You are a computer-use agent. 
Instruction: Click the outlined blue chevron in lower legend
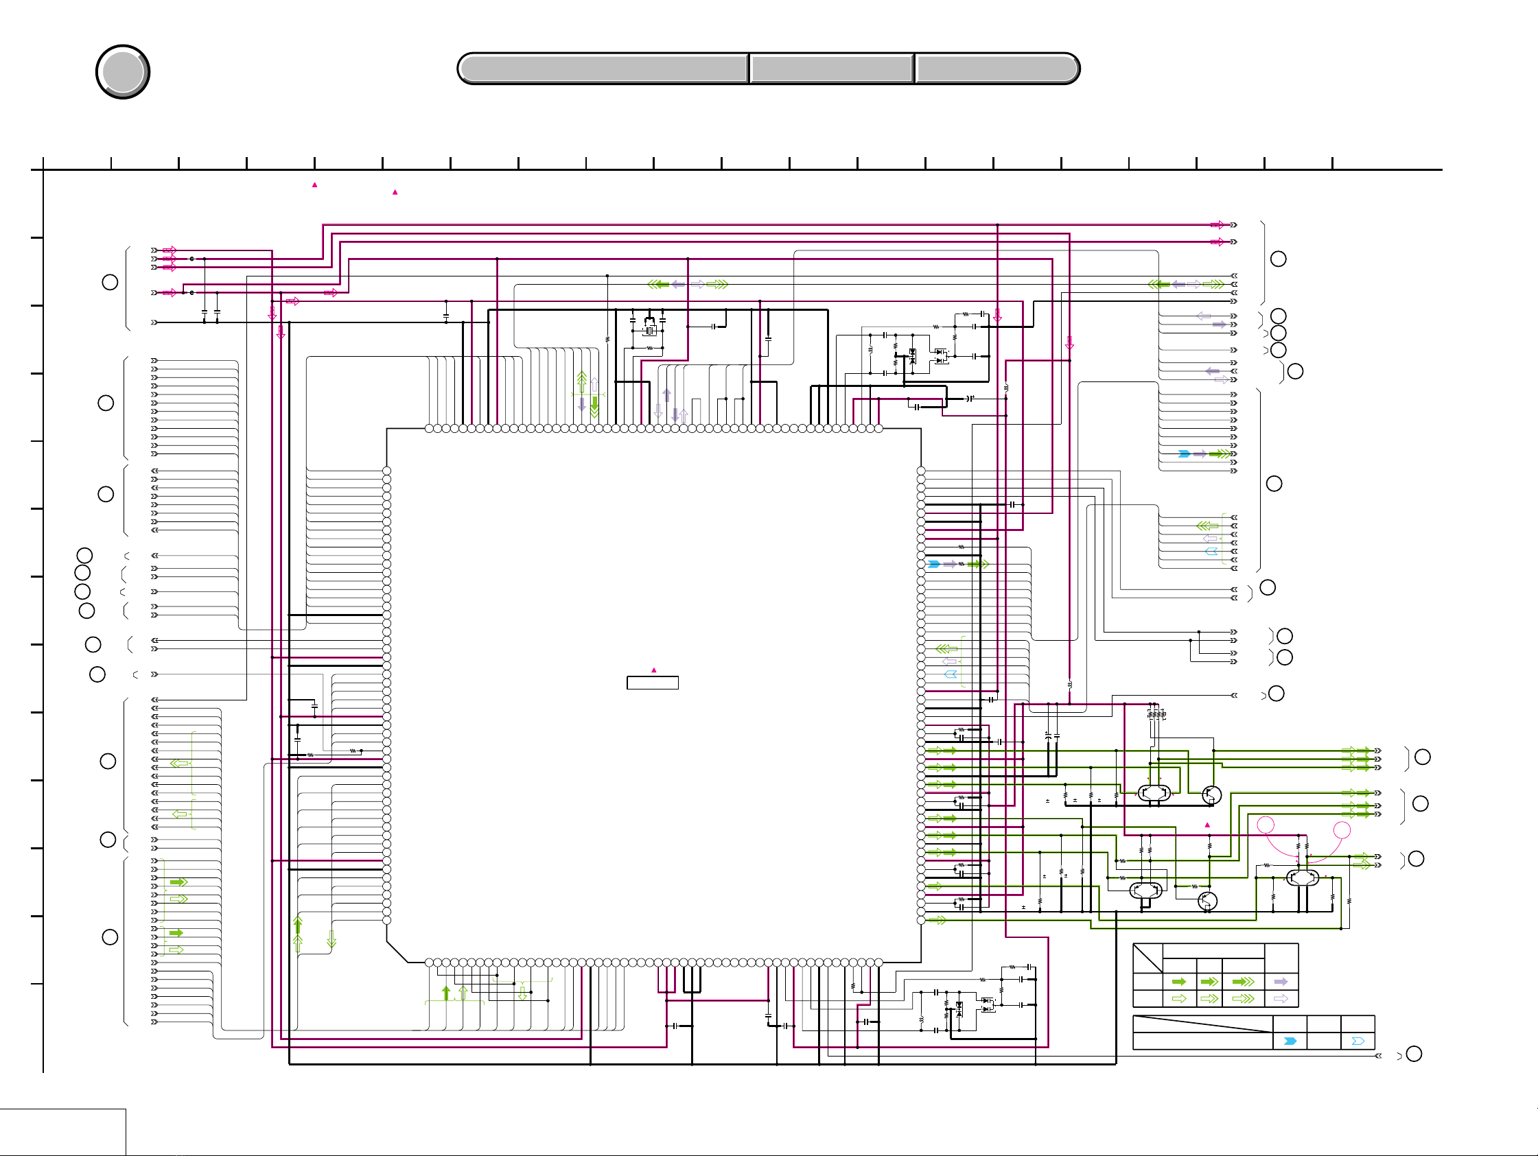tap(1358, 1041)
